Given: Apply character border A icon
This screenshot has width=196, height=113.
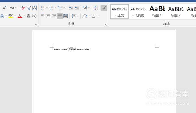Looking at the screenshot, I should [x=35, y=8].
